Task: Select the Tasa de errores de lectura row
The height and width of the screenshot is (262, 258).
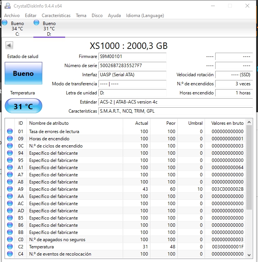Action: tap(125, 131)
